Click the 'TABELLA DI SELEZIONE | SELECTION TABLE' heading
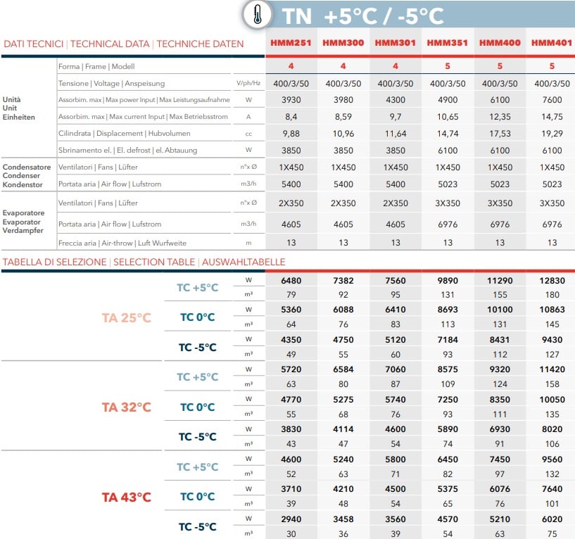This screenshot has height=539, width=575. click(144, 262)
